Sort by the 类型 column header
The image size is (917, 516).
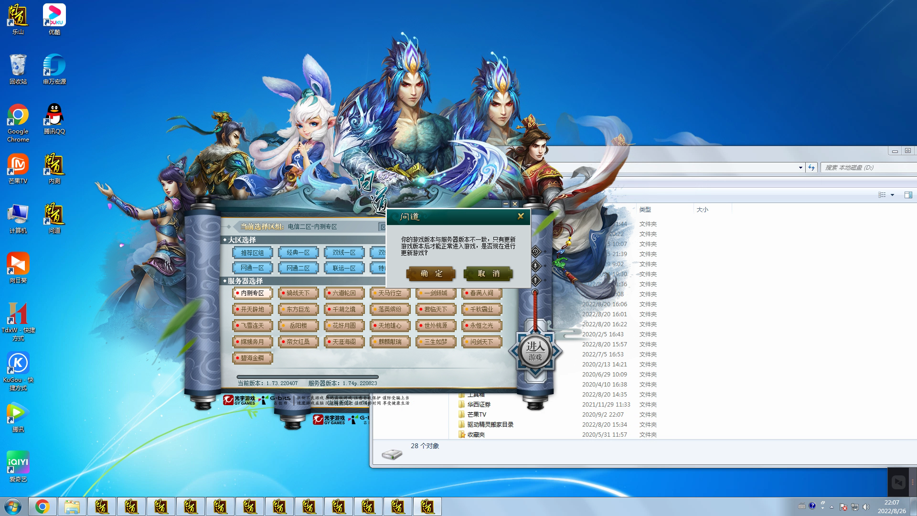664,209
